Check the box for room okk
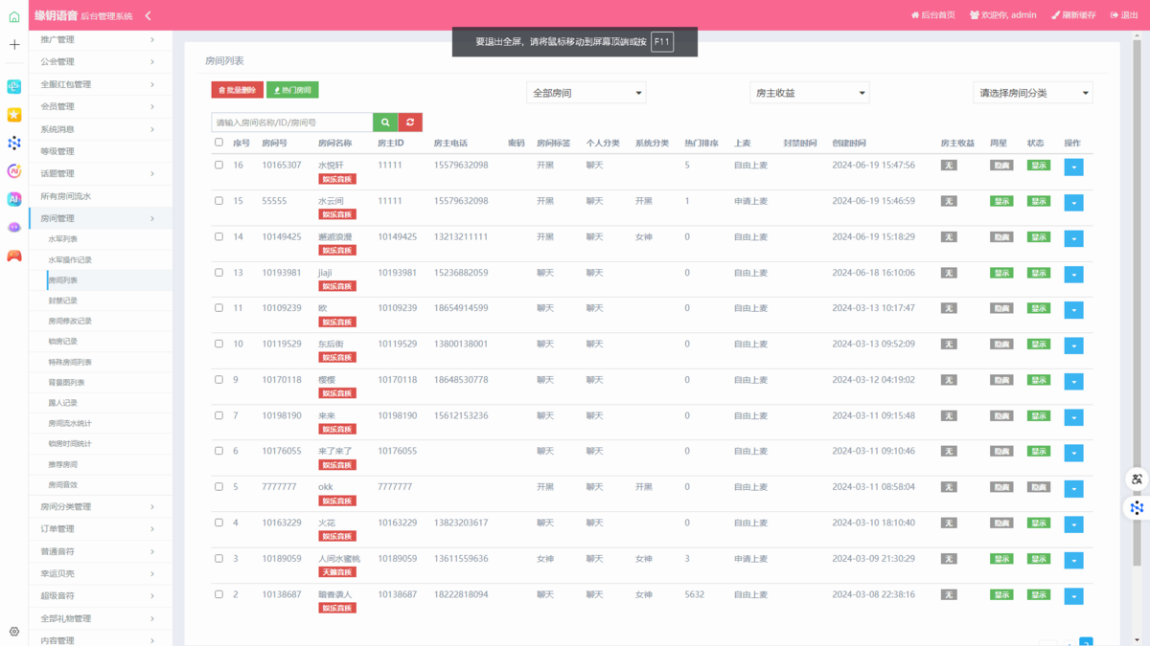This screenshot has width=1150, height=646. [218, 487]
